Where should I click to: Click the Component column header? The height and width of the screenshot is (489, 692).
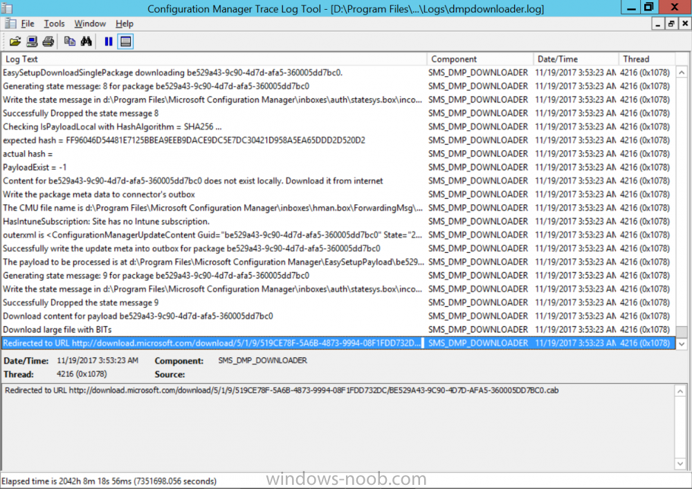pos(480,59)
